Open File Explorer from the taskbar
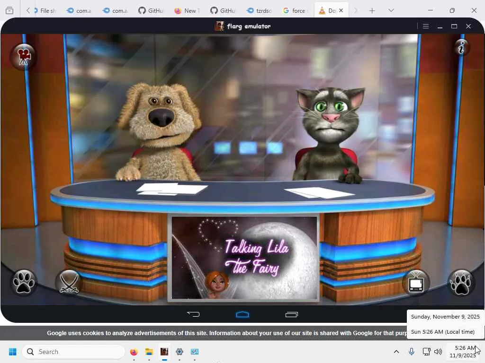This screenshot has height=363, width=485. 149,352
